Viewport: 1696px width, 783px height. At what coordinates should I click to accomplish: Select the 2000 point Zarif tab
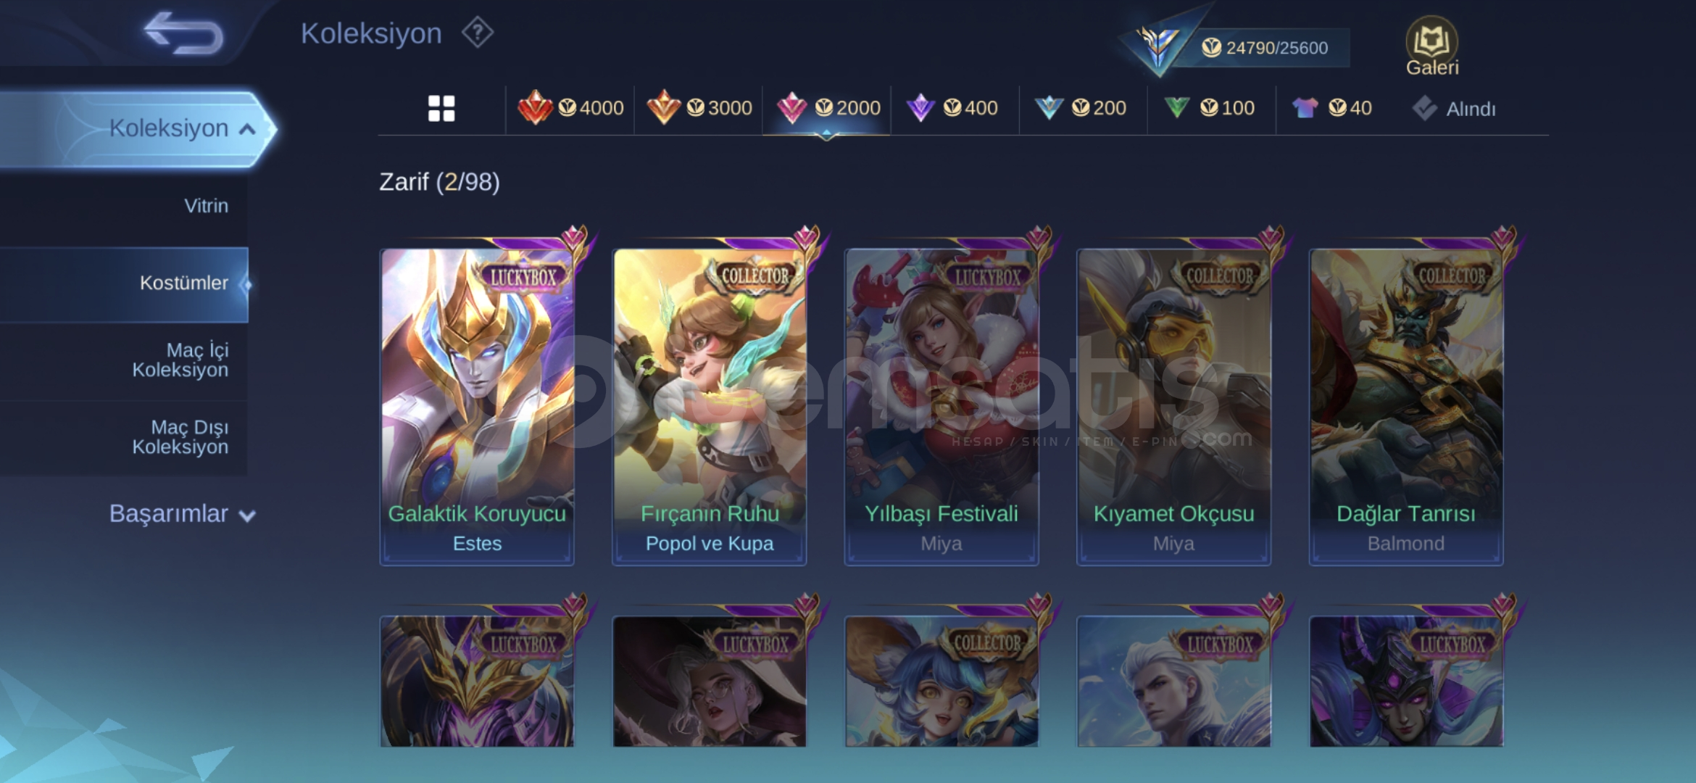pos(827,108)
